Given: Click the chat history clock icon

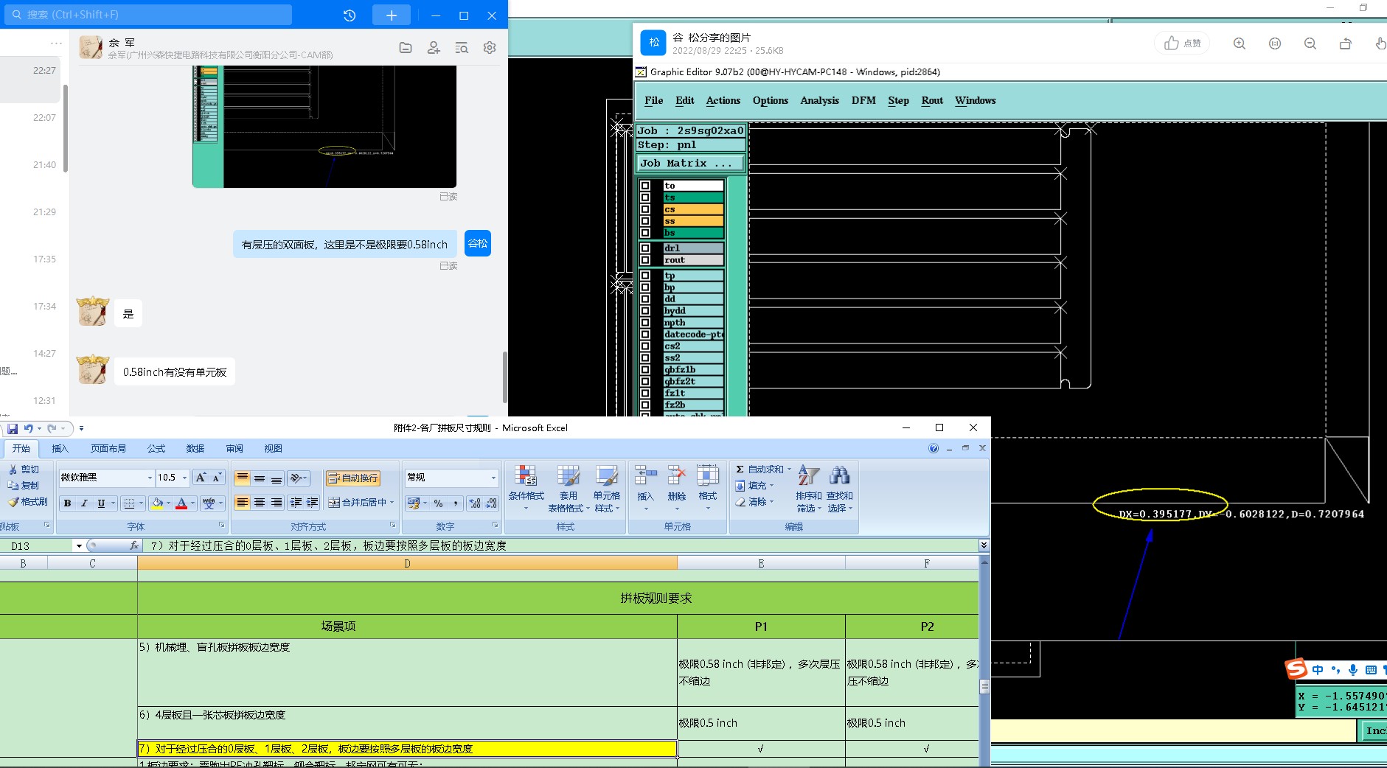Looking at the screenshot, I should pos(350,15).
